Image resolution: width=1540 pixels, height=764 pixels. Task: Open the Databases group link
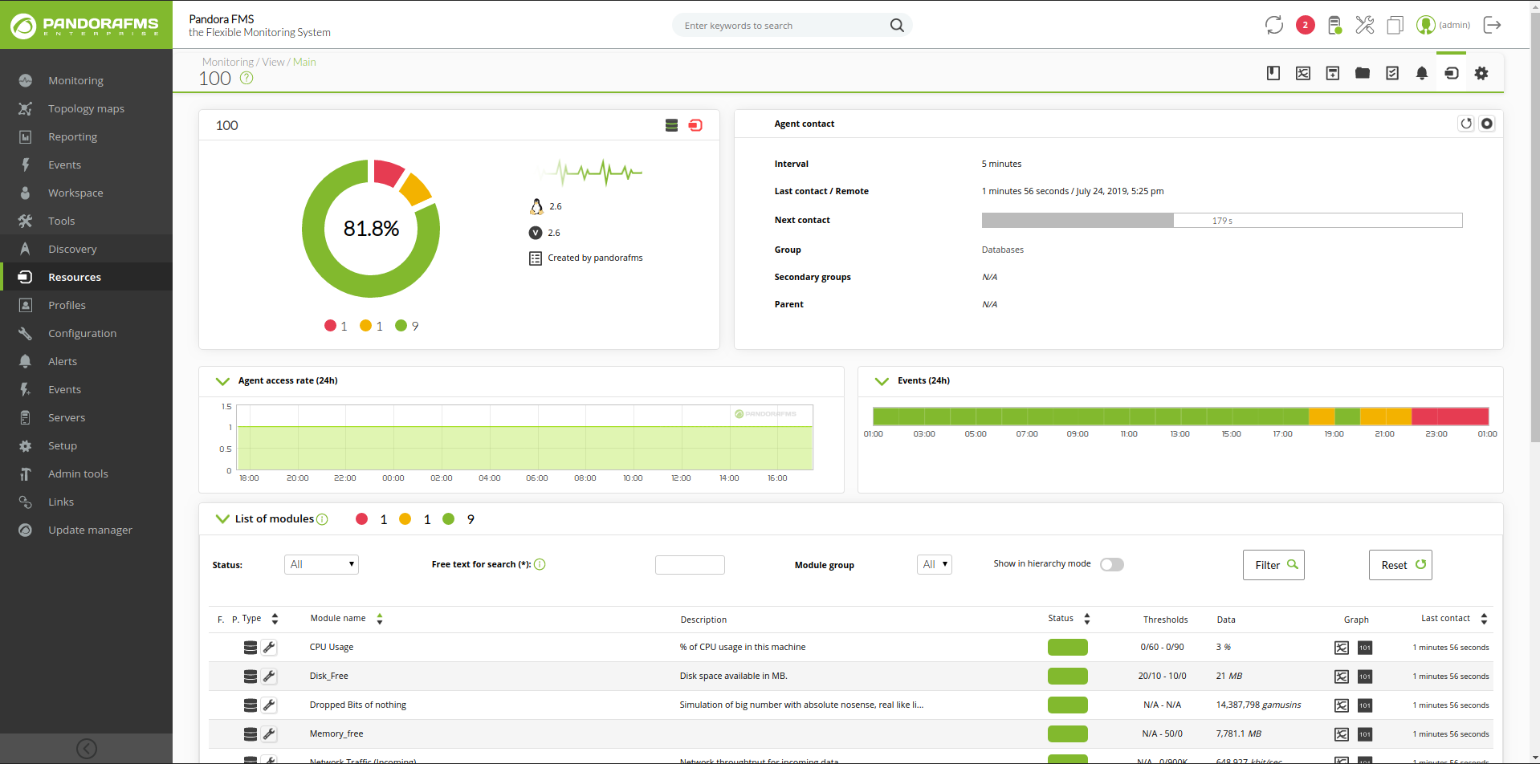tap(1003, 250)
